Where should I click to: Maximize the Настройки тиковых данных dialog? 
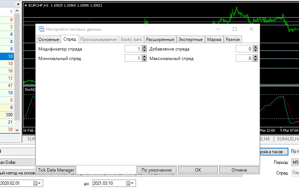coord(235,29)
